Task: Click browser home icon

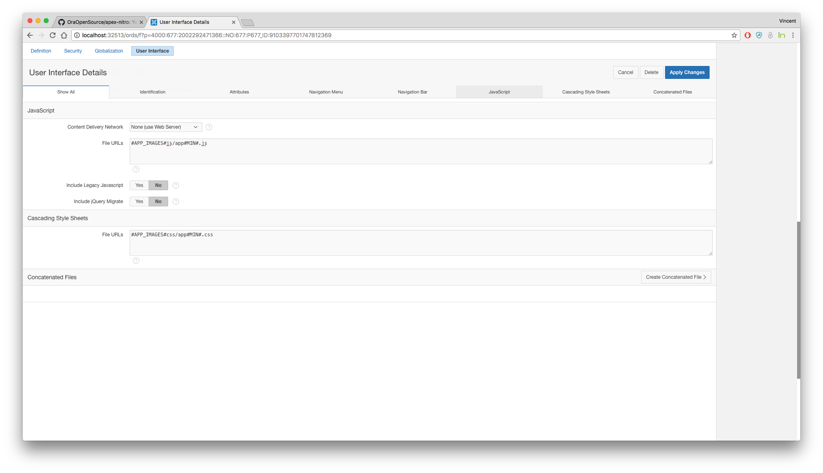Action: (64, 35)
